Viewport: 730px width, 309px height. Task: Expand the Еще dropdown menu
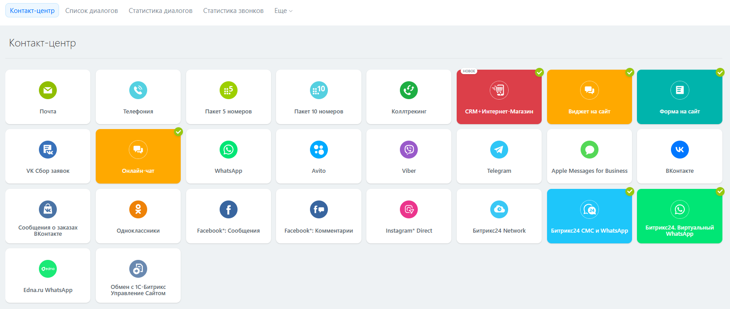pos(284,11)
